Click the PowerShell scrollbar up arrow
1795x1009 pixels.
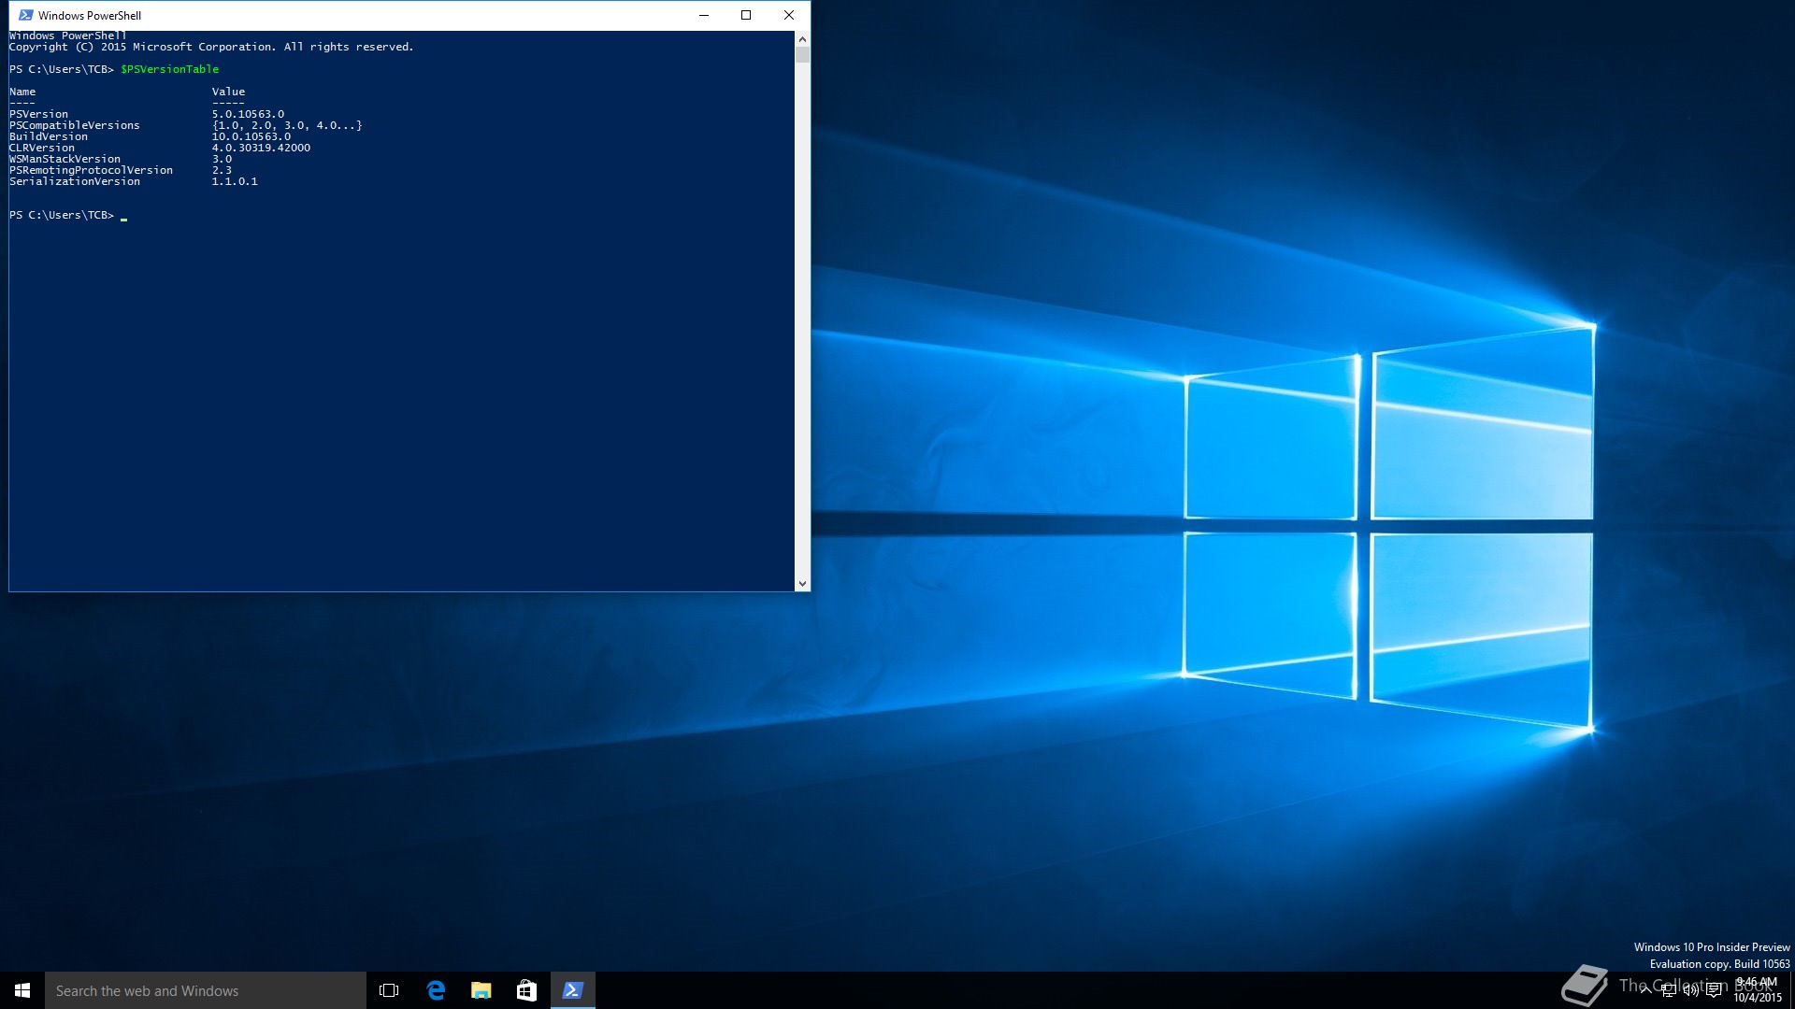pos(802,39)
